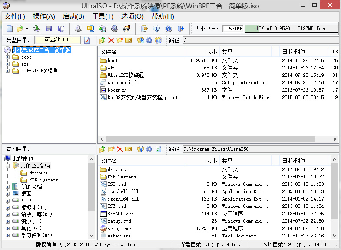Click the green up-arrow folder icon in the disc pane

pos(103,40)
